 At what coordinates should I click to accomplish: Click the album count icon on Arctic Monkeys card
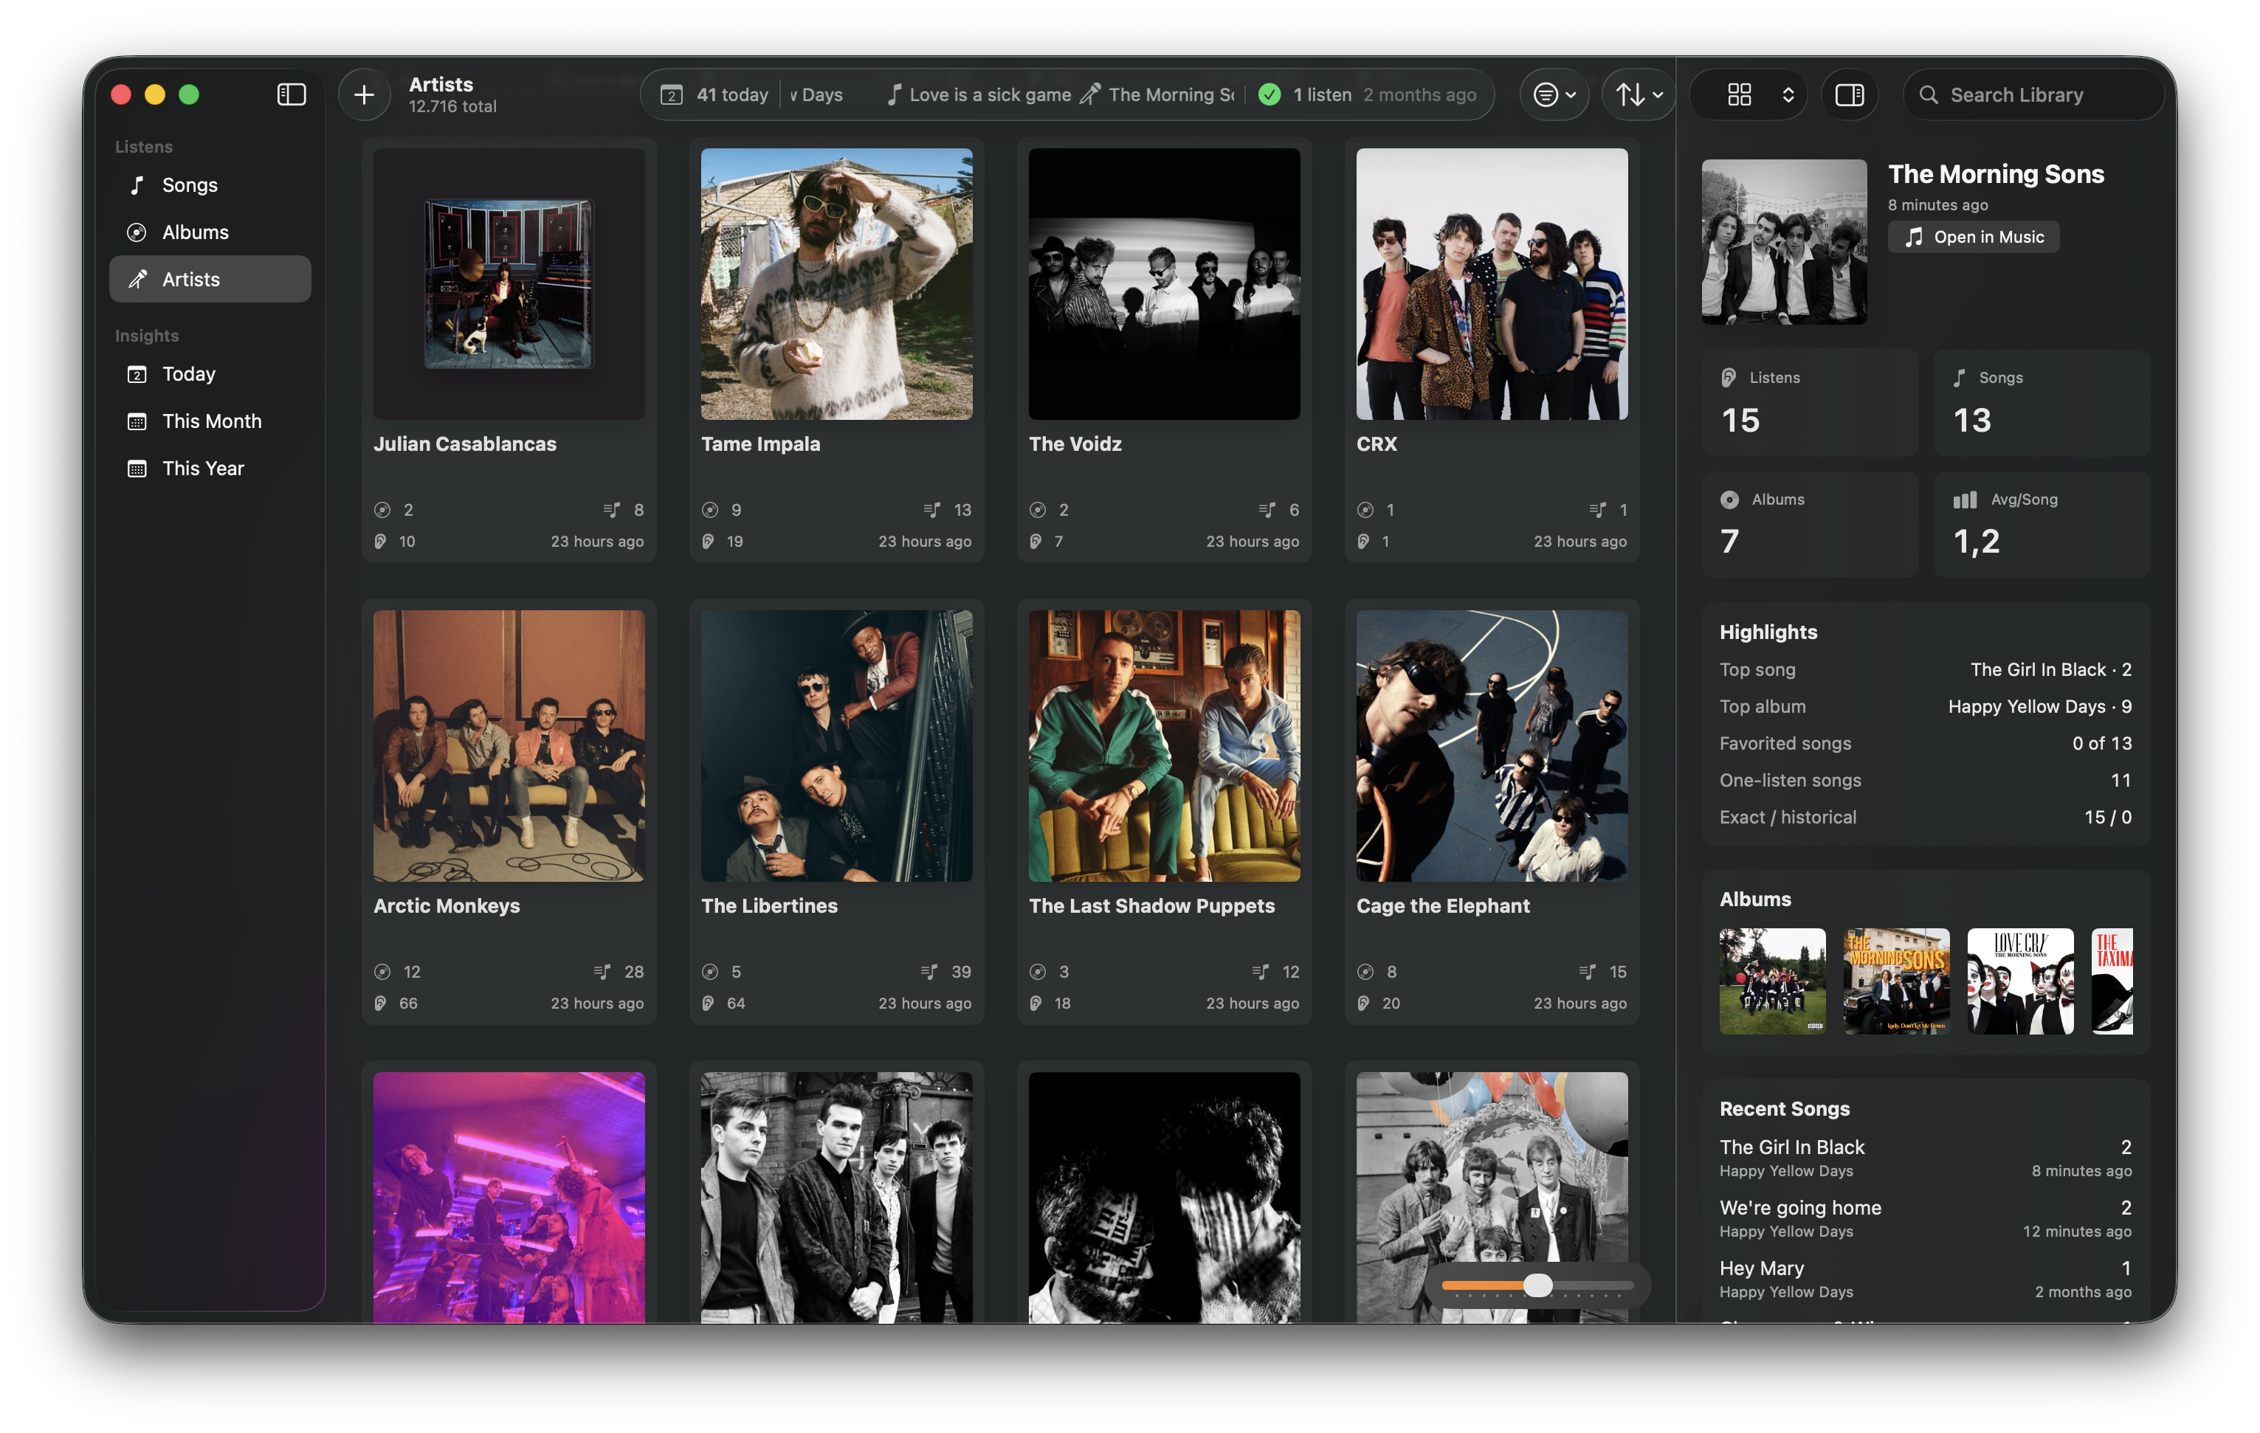click(x=382, y=971)
